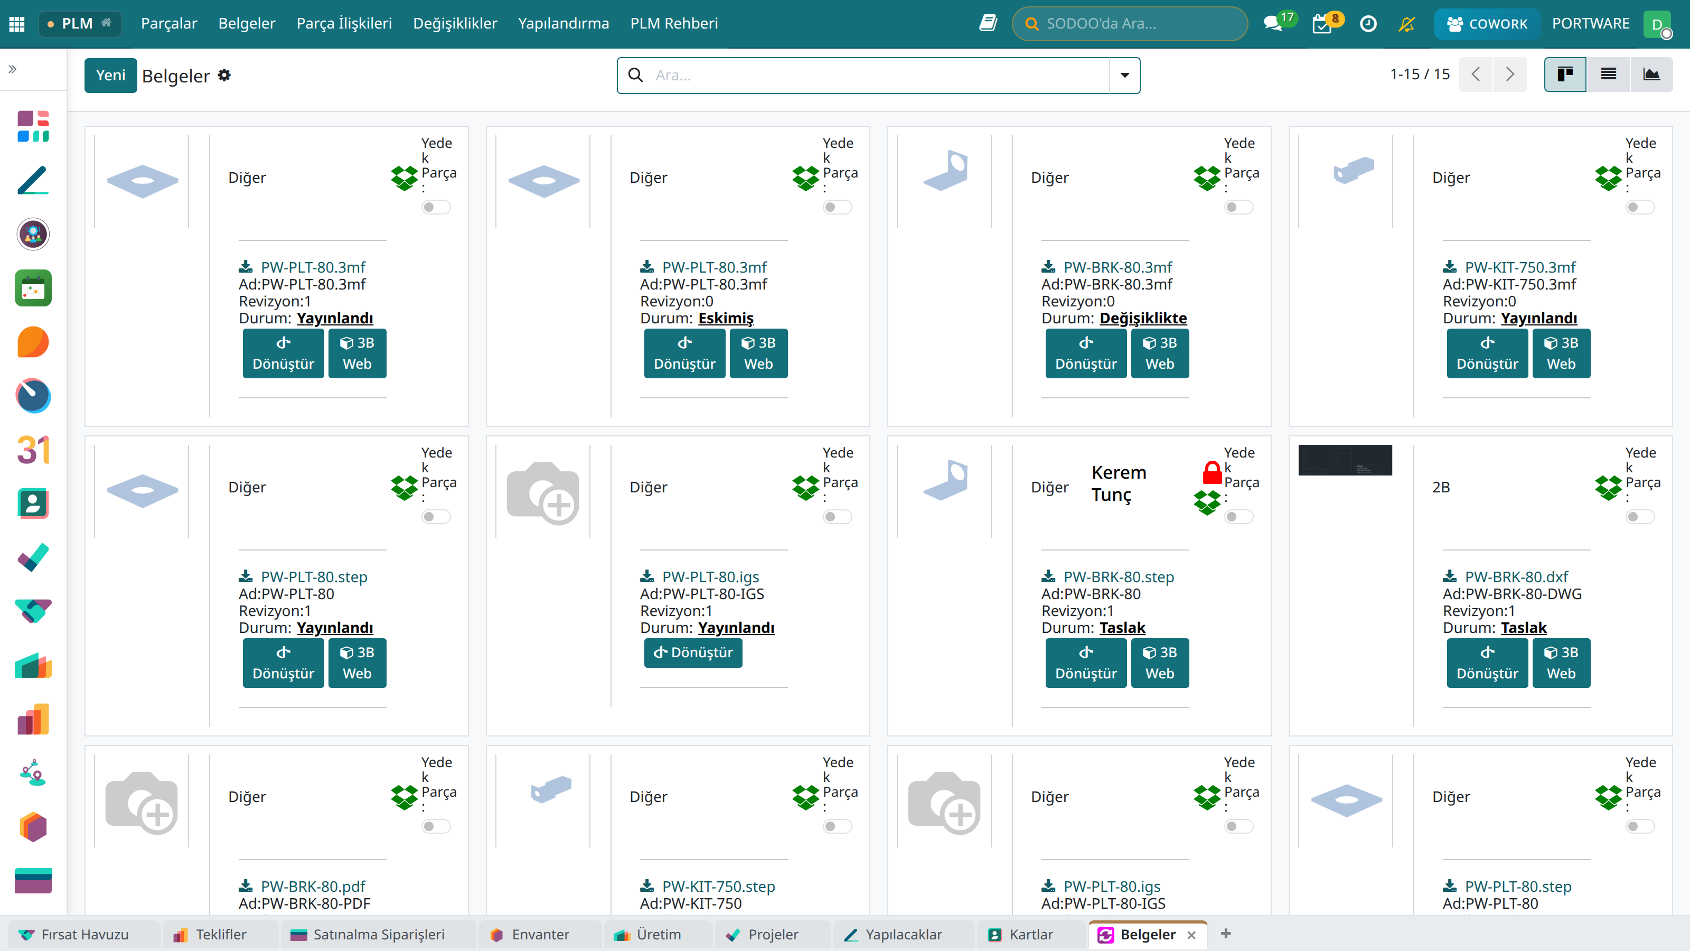Go to next page of records

click(x=1510, y=74)
